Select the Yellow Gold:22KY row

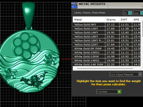click(107, 45)
